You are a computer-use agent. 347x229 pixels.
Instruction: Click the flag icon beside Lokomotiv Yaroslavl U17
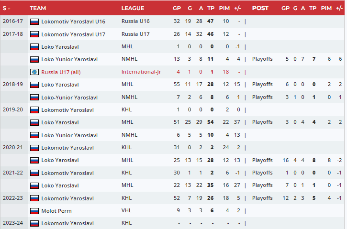click(x=34, y=34)
